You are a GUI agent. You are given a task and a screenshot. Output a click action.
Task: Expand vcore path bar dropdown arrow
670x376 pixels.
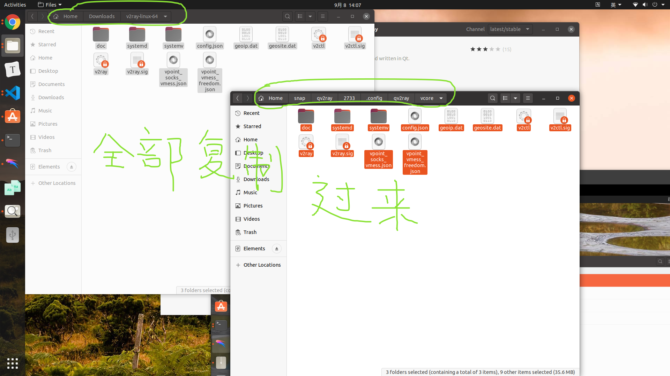pos(441,98)
